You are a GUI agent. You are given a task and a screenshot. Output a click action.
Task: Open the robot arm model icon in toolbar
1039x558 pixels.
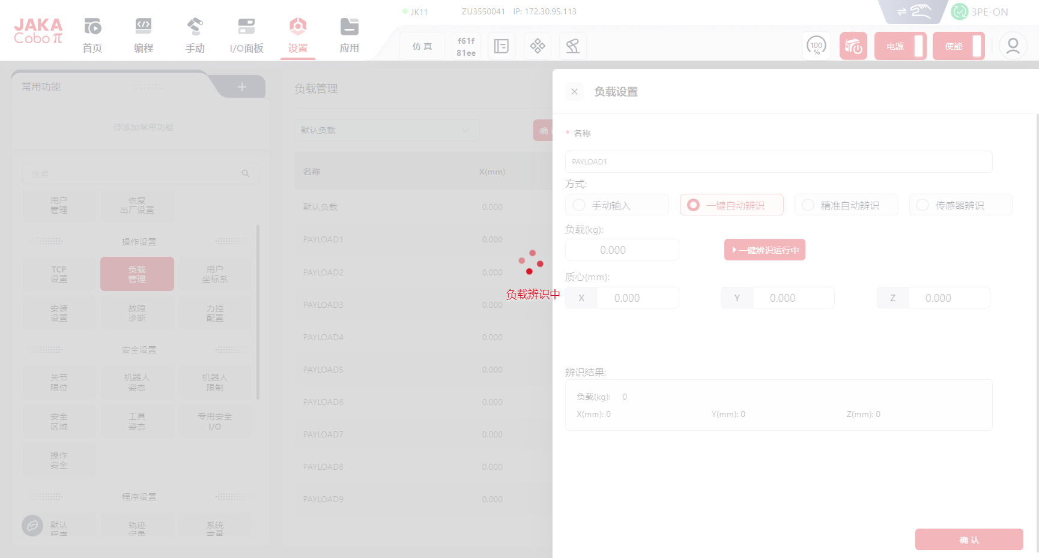[x=572, y=46]
